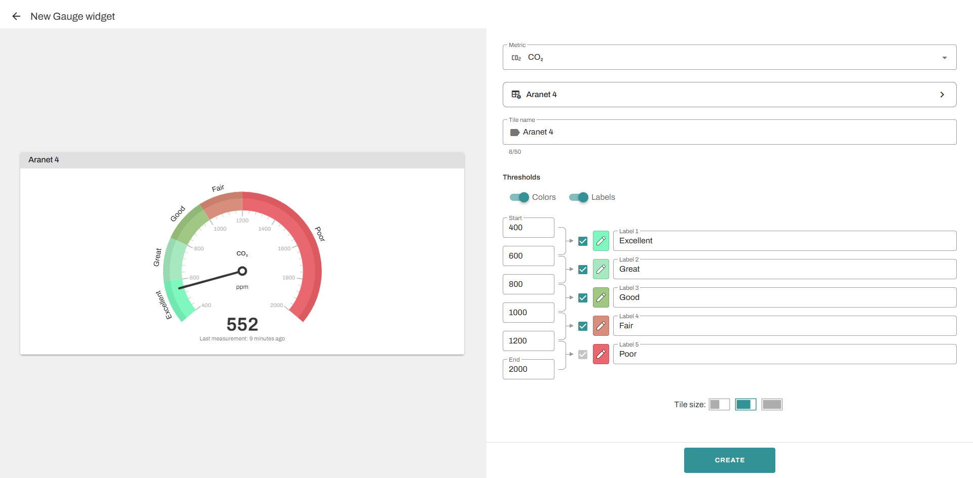Uncheck the checkbox next to Fair

(583, 326)
